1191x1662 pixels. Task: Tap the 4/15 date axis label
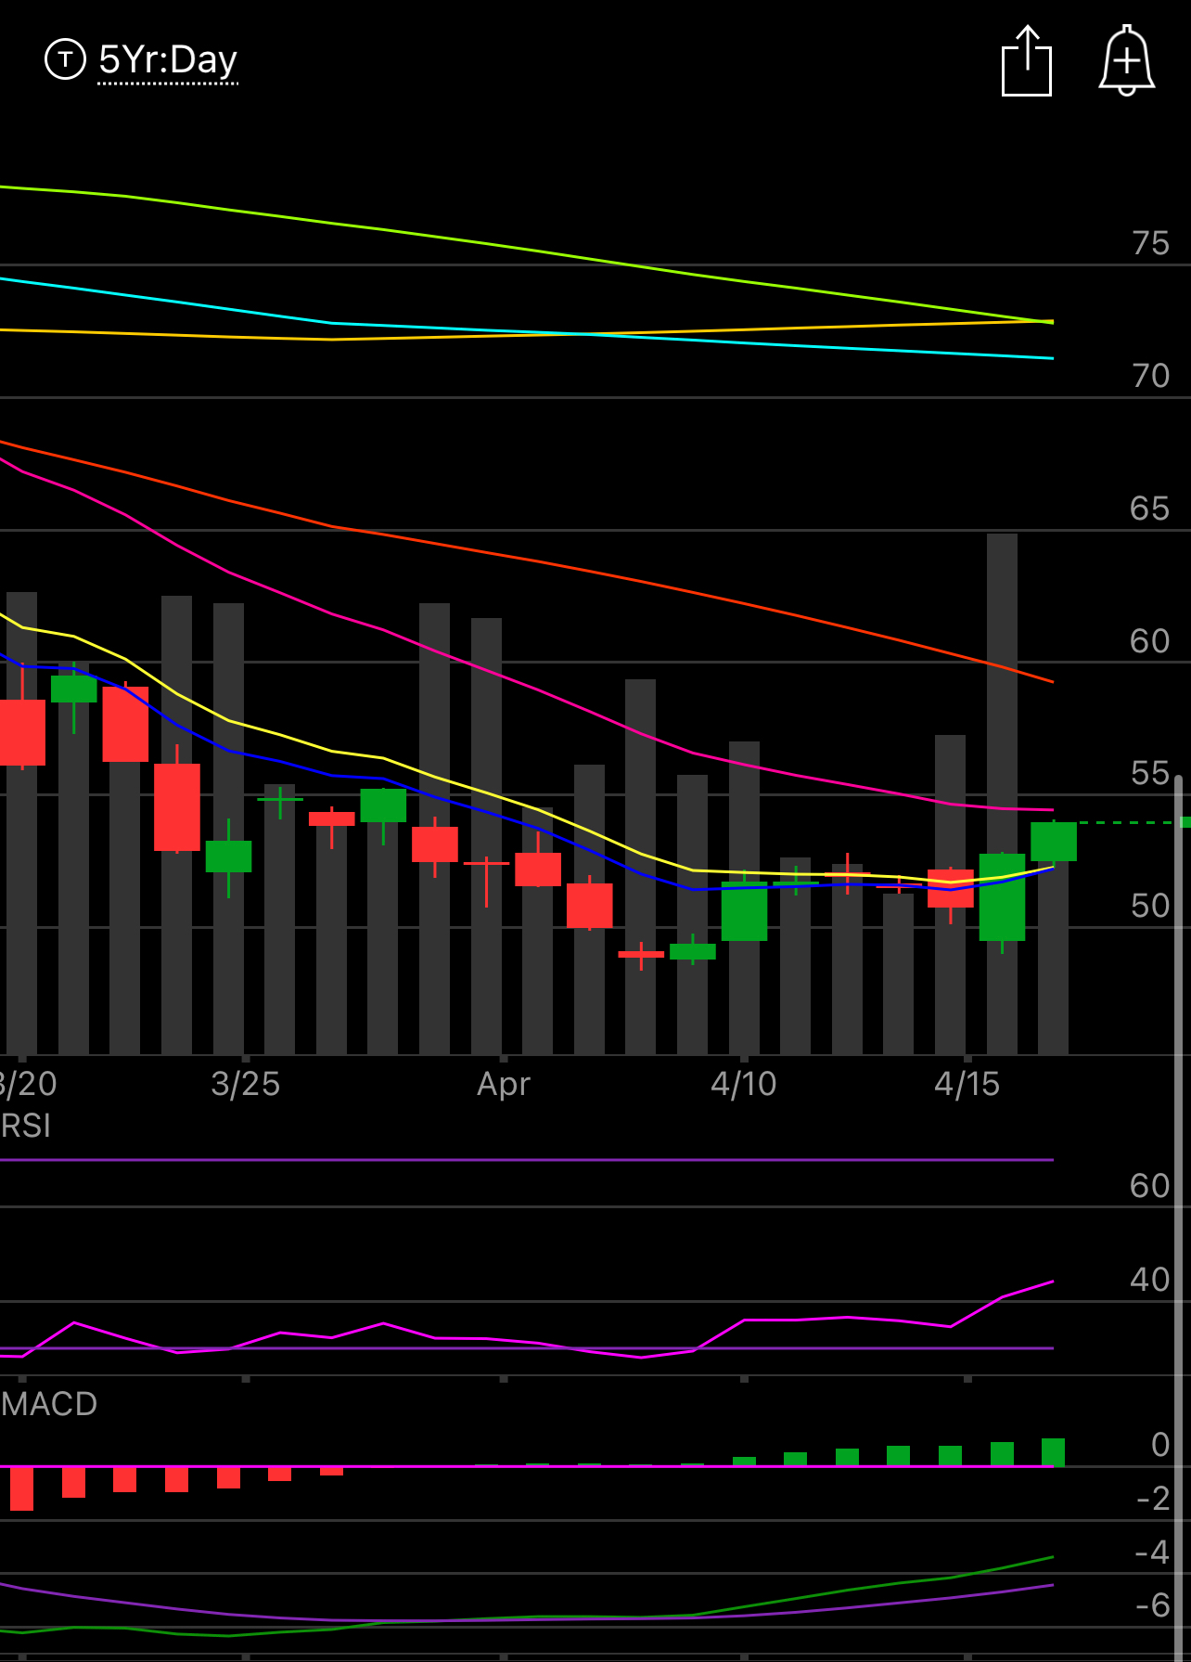pos(967,1084)
